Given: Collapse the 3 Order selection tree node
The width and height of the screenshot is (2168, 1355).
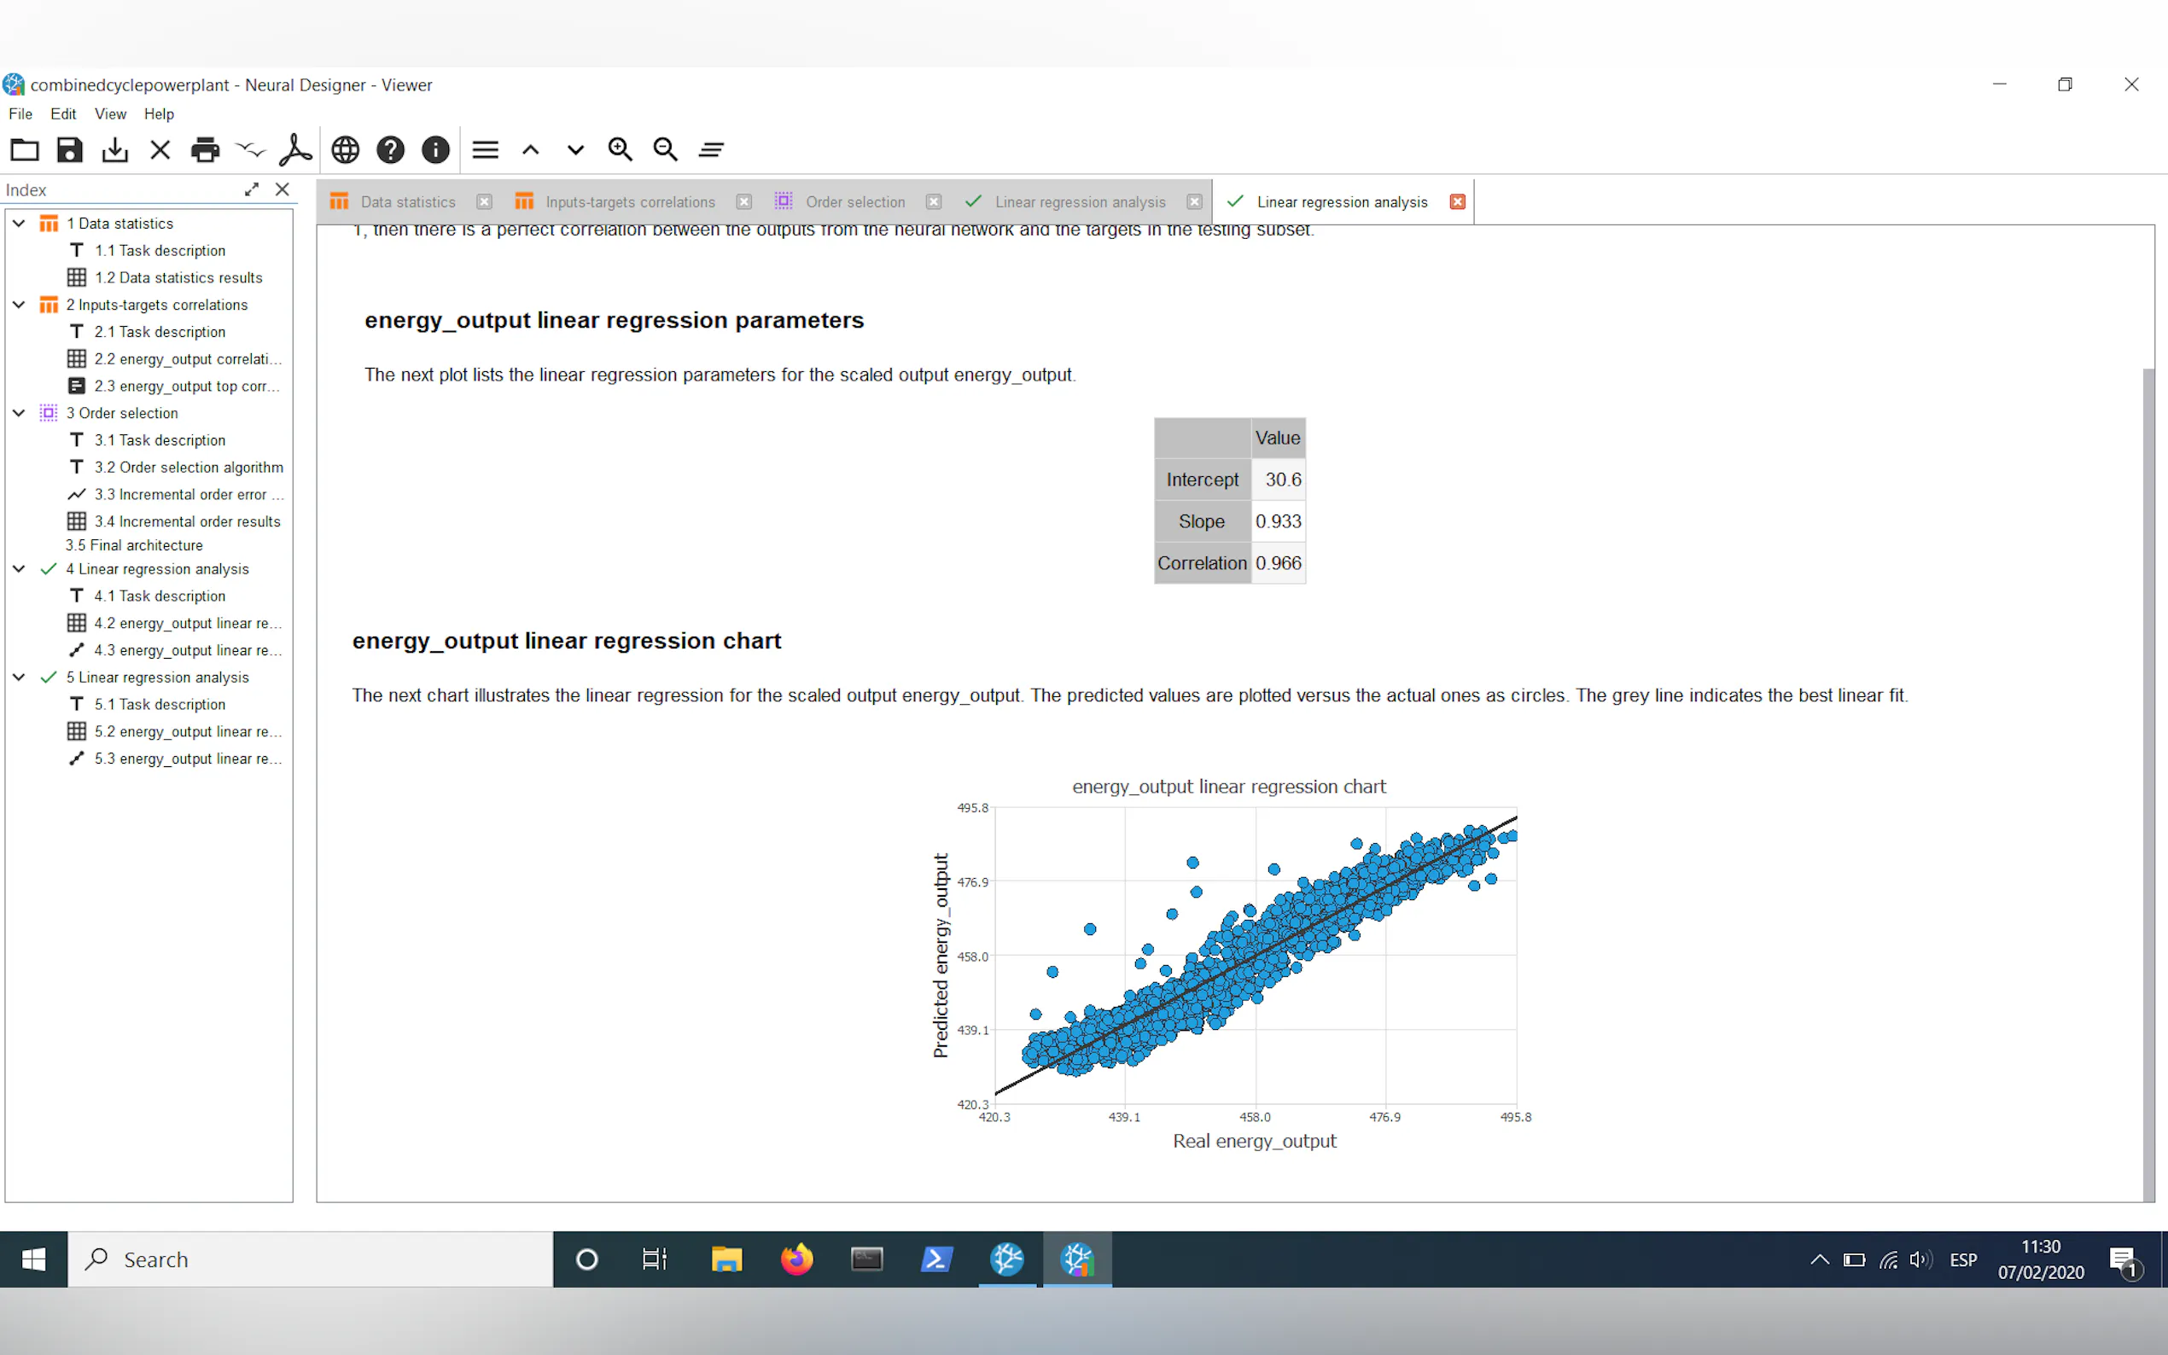Looking at the screenshot, I should [x=19, y=413].
